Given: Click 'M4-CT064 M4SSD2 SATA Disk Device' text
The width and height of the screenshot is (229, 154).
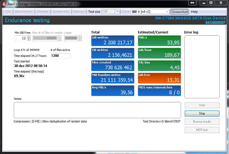Looking at the screenshot, I should tap(191, 18).
